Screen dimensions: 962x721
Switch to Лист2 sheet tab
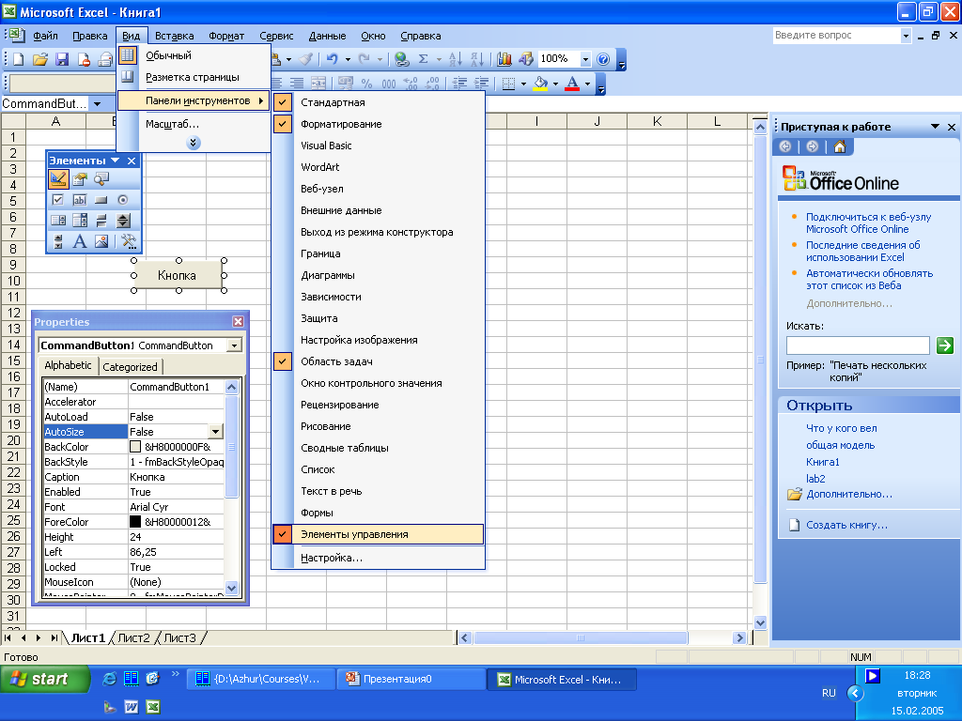pyautogui.click(x=133, y=638)
